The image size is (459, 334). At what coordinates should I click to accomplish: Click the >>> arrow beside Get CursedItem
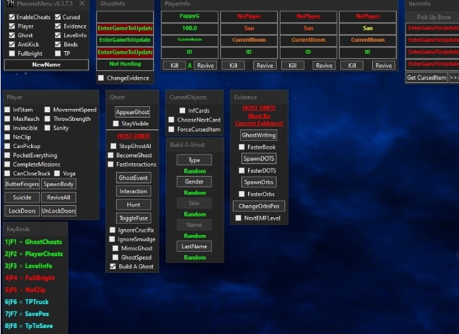[x=454, y=78]
